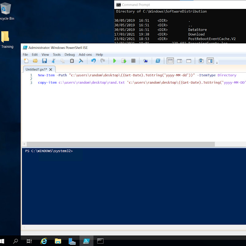This screenshot has height=246, width=246.
Task: Save the script with the floppy disk icon
Action: [x=45, y=61]
